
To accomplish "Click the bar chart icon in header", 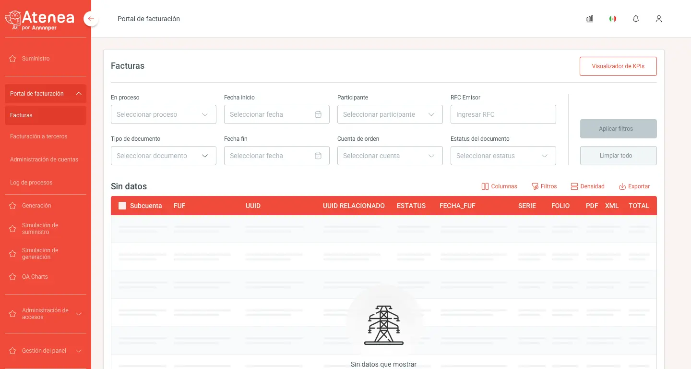I will (590, 19).
